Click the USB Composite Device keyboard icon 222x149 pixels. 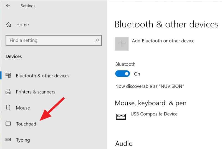click(121, 117)
